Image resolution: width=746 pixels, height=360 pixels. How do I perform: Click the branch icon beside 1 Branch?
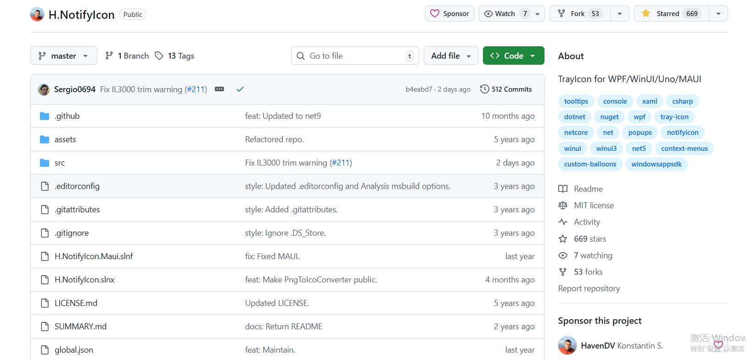[x=109, y=56]
